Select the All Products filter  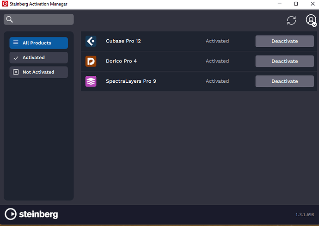[x=39, y=43]
